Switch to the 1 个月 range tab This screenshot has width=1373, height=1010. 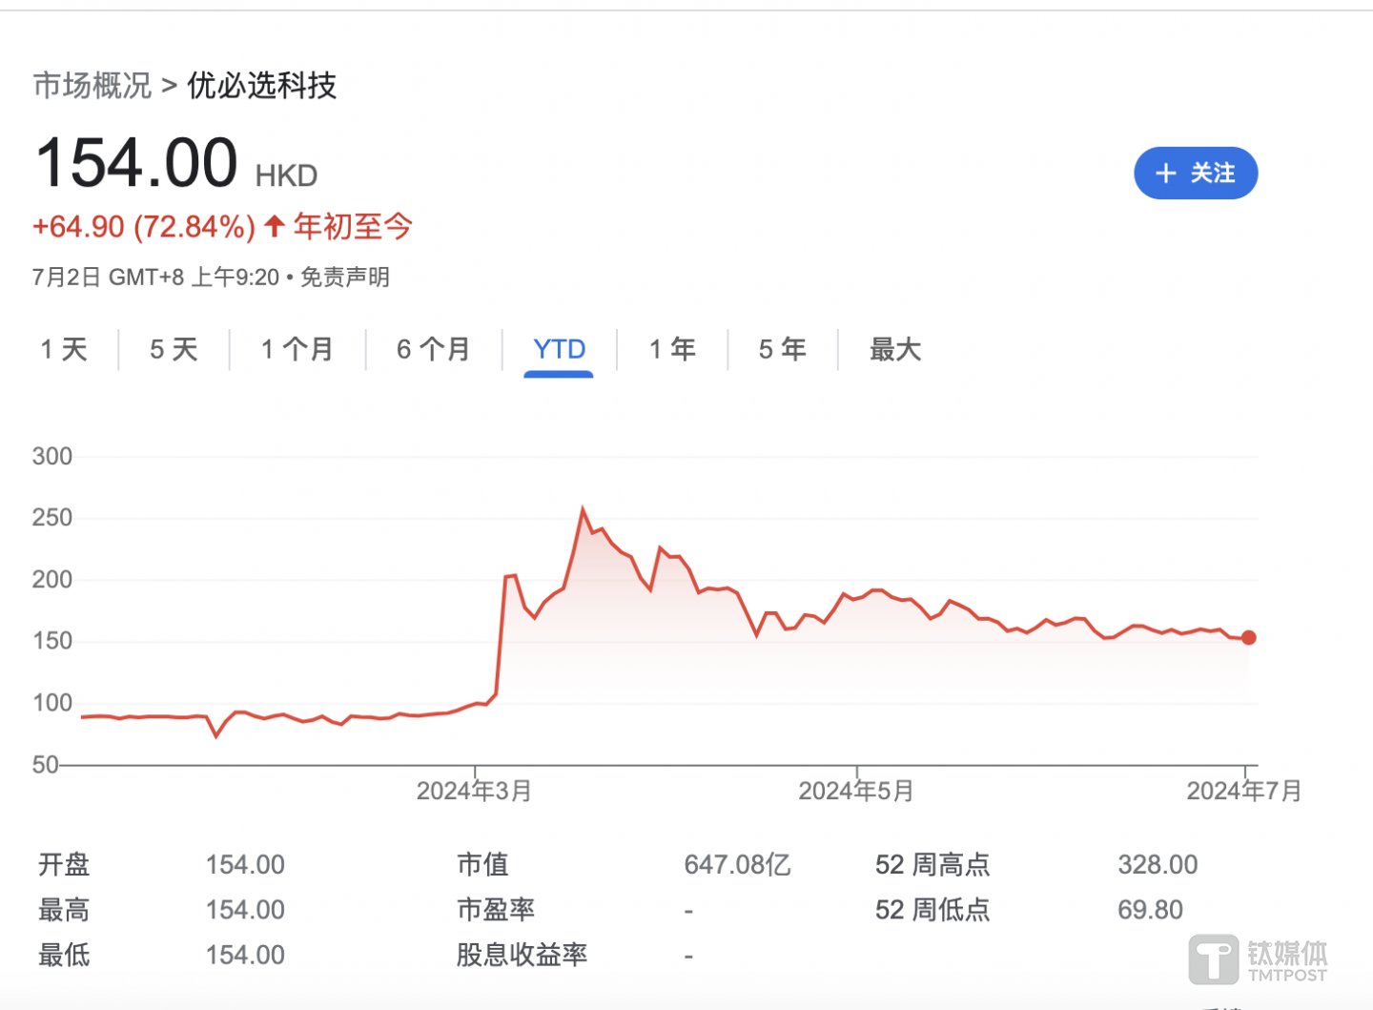(x=297, y=349)
